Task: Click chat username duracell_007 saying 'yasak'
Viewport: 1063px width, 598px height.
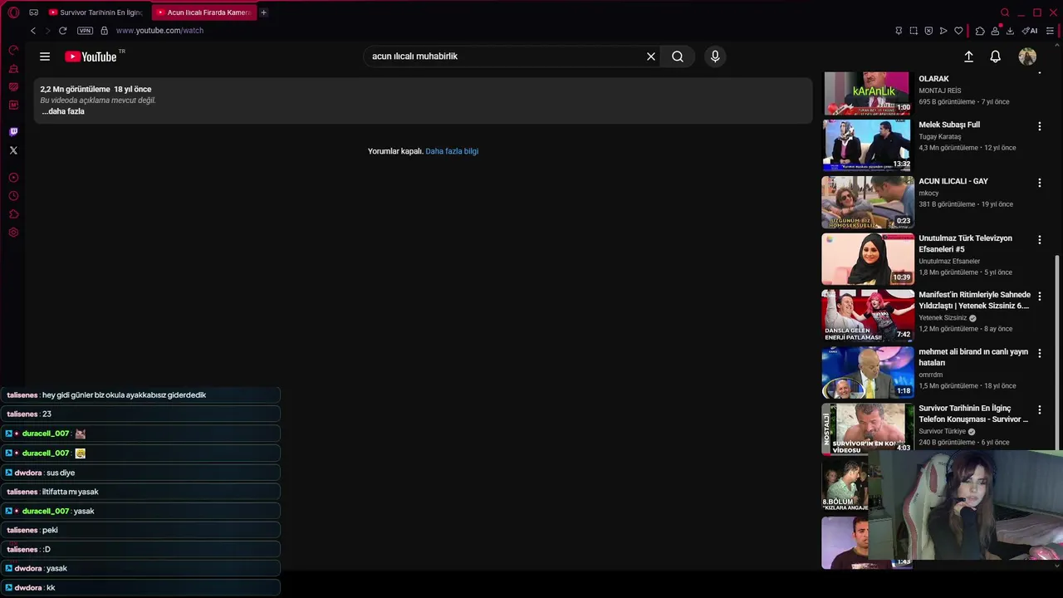Action: (46, 511)
